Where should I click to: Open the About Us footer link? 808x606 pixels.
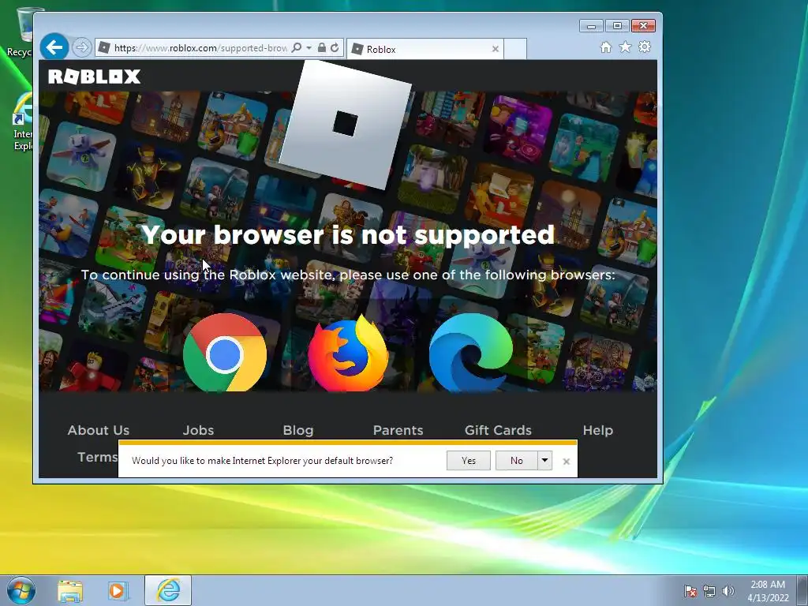point(99,430)
